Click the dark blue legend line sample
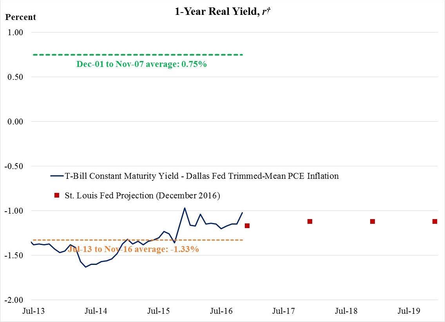The image size is (445, 322). point(56,176)
